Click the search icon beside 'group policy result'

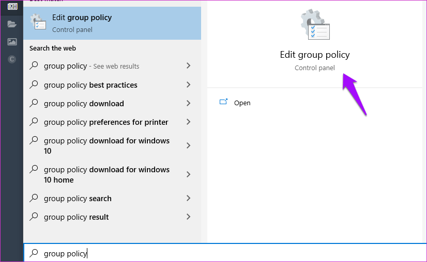(x=34, y=217)
